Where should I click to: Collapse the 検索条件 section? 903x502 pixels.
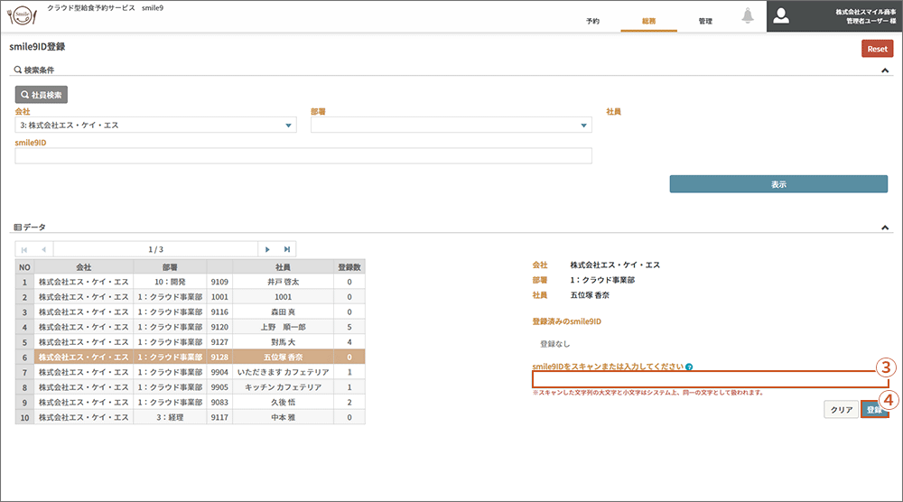[885, 70]
